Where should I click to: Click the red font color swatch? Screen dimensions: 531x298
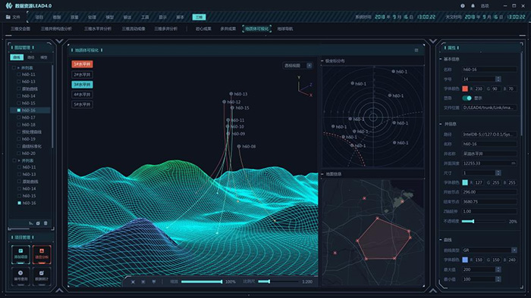pyautogui.click(x=465, y=88)
